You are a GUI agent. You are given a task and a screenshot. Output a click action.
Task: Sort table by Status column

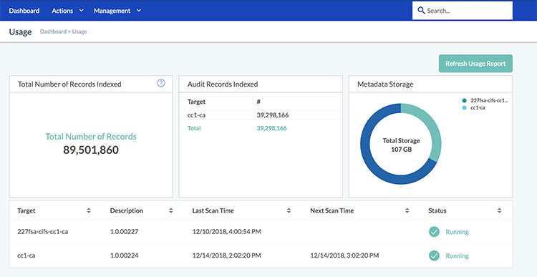point(499,211)
